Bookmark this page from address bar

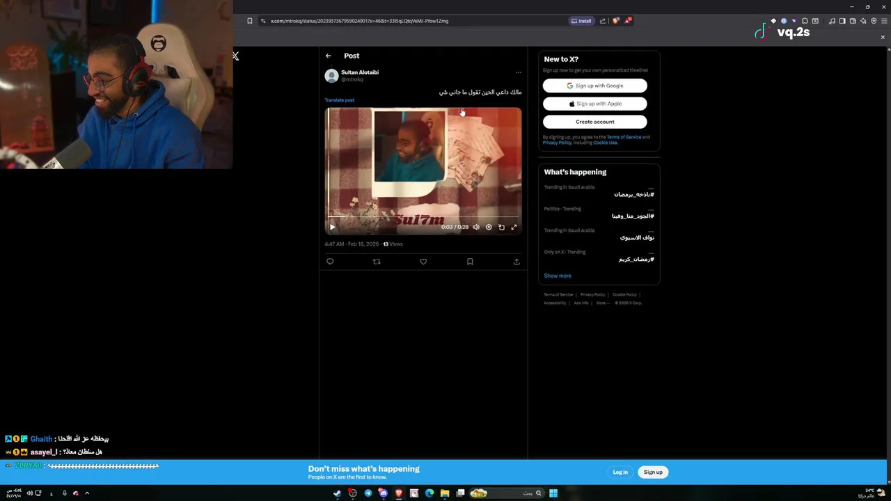coord(250,21)
